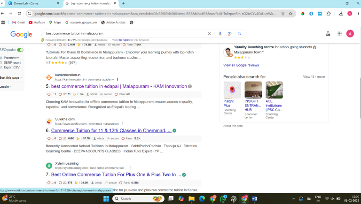361x204 pixels.
Task: Open the KAM Innovation commerce tuition result
Action: click(119, 86)
